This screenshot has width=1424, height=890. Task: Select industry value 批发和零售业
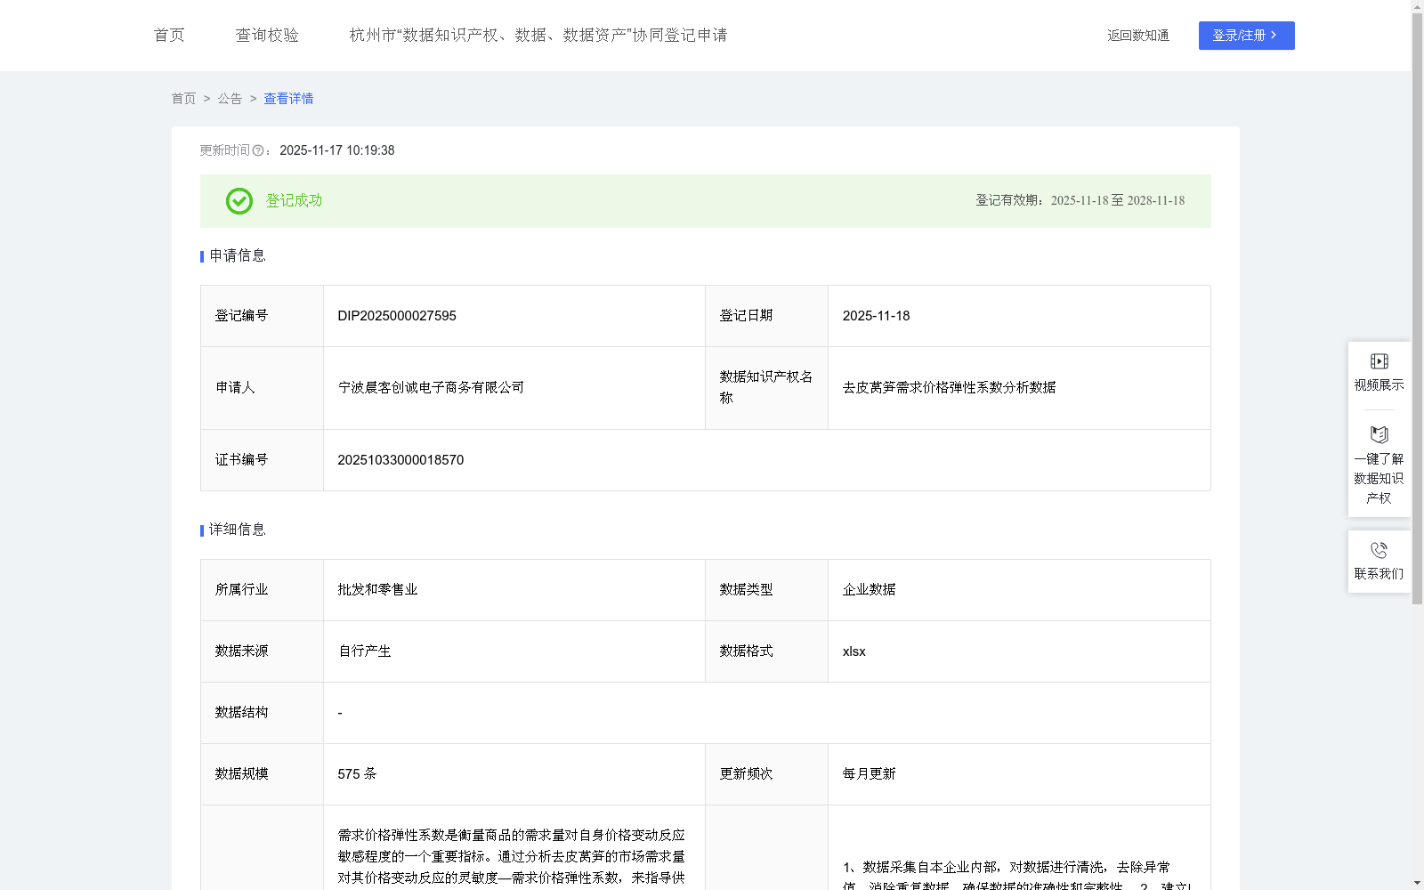[x=377, y=589]
